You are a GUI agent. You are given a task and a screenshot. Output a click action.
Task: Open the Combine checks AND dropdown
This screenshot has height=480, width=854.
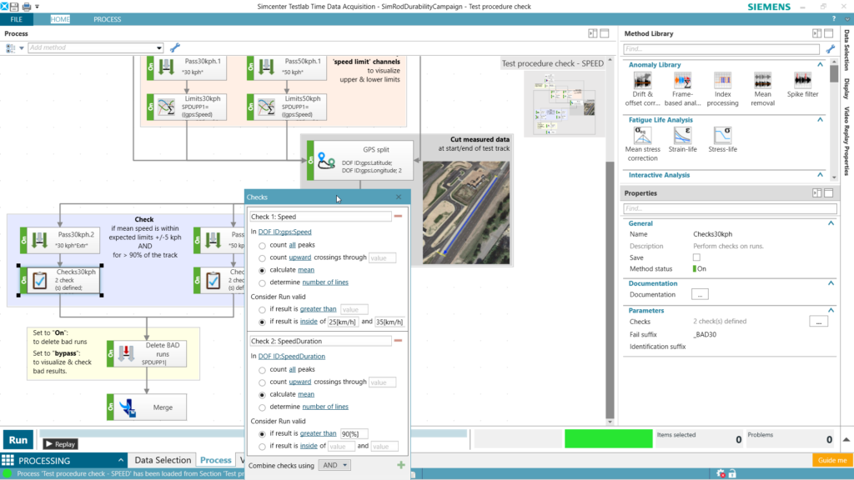(x=334, y=464)
